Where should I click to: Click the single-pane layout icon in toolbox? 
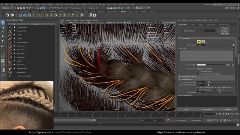tap(3, 61)
